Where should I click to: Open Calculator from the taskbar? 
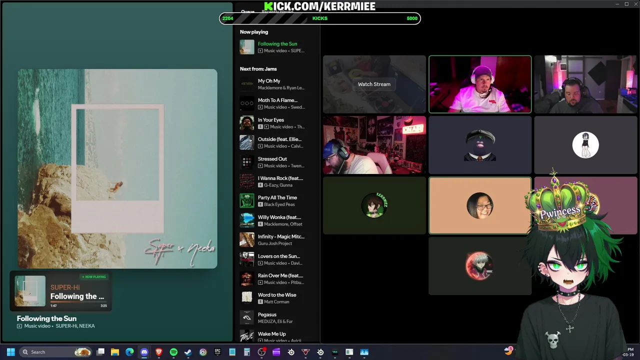click(247, 352)
